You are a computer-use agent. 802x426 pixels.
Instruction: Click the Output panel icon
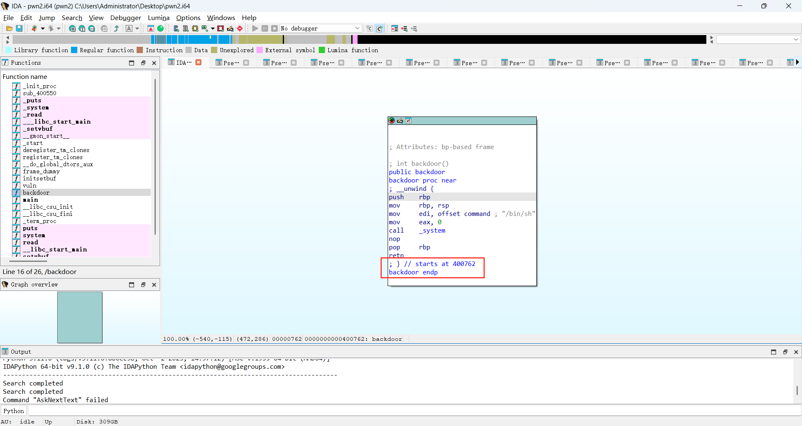coord(5,352)
